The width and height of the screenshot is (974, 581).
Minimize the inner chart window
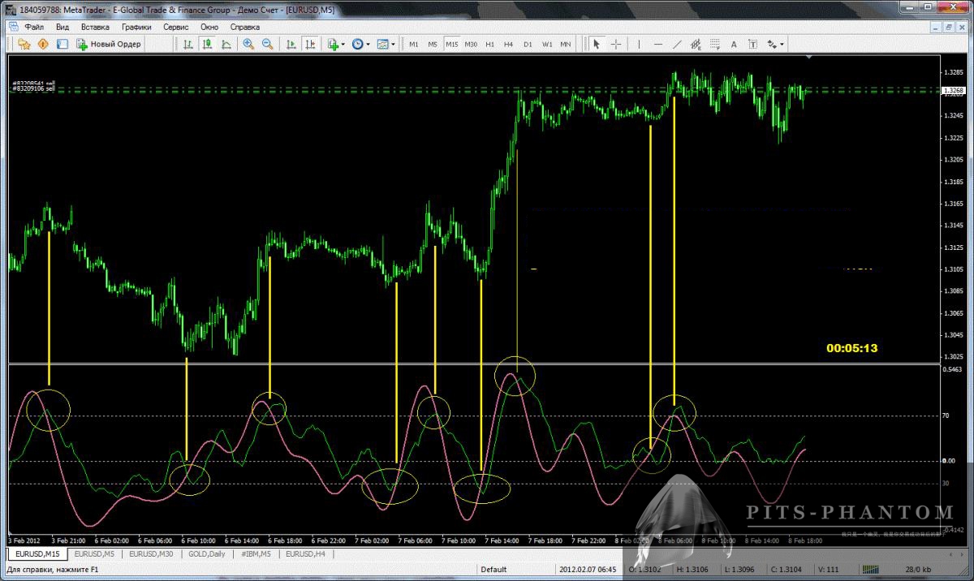[935, 27]
